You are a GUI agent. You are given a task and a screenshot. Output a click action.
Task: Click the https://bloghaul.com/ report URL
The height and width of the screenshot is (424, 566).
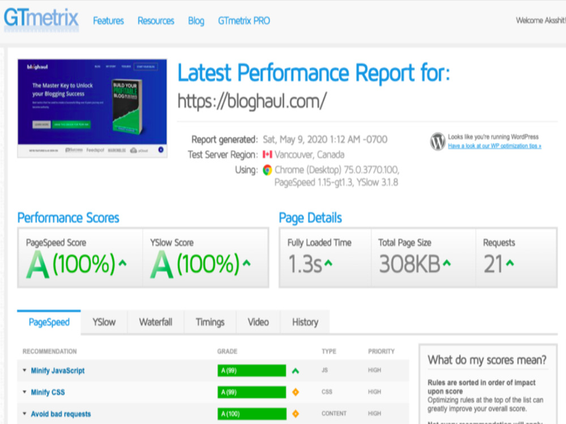[252, 101]
